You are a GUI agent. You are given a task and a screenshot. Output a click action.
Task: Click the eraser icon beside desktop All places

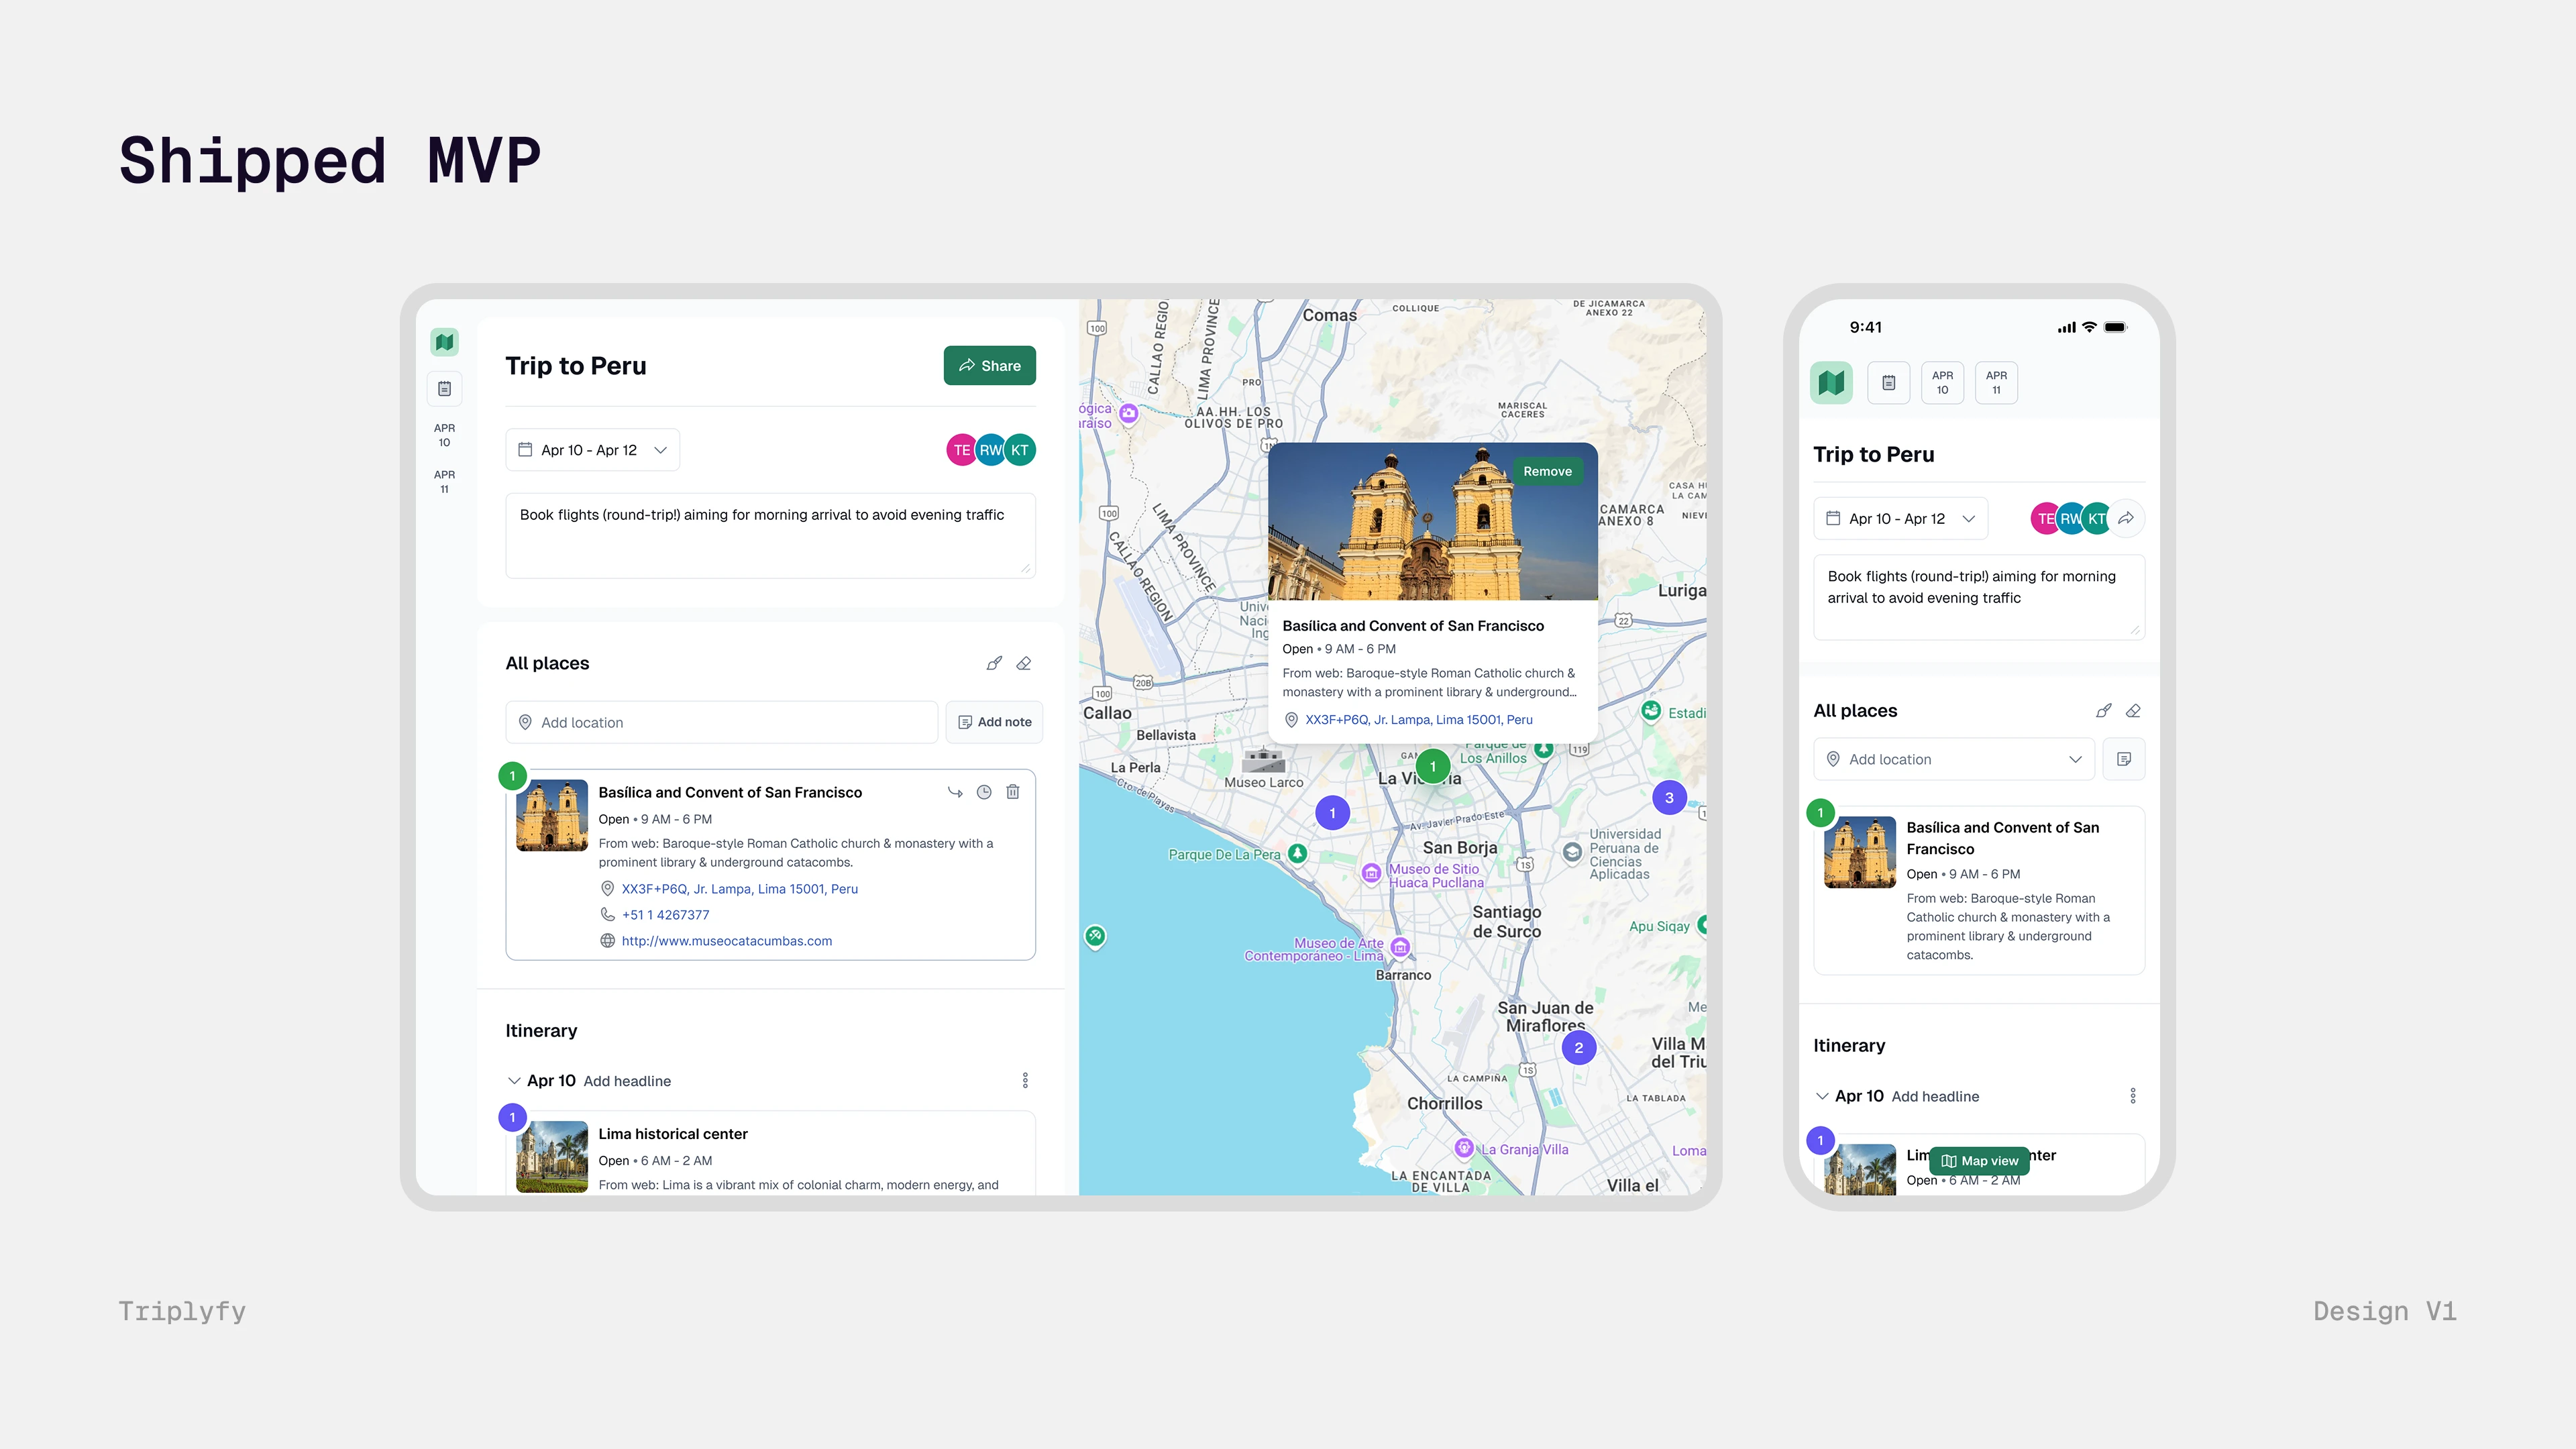coord(1024,663)
